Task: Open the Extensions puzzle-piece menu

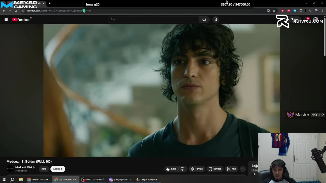Action: pos(301,11)
